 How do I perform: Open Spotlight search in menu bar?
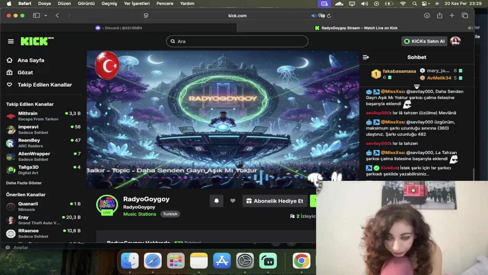pos(414,3)
